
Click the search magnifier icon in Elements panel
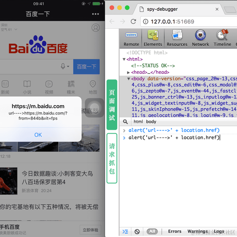pos(125,122)
